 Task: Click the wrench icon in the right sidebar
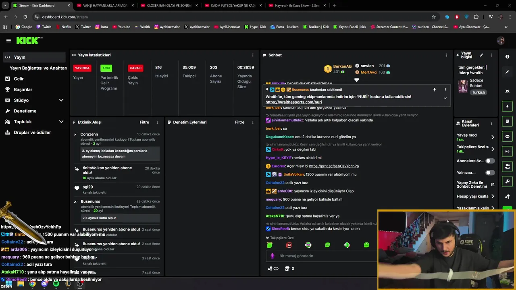pyautogui.click(x=507, y=182)
